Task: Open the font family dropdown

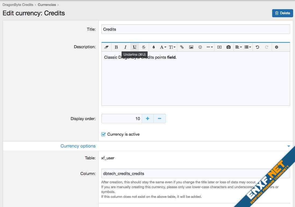Action: point(163,47)
